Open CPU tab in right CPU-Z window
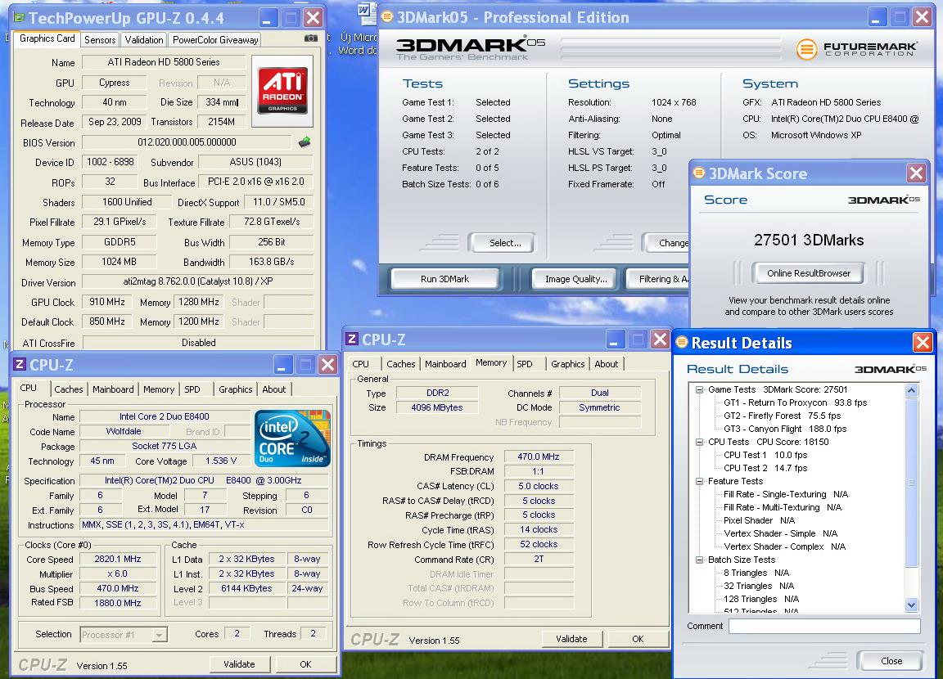The width and height of the screenshot is (943, 679). (361, 364)
